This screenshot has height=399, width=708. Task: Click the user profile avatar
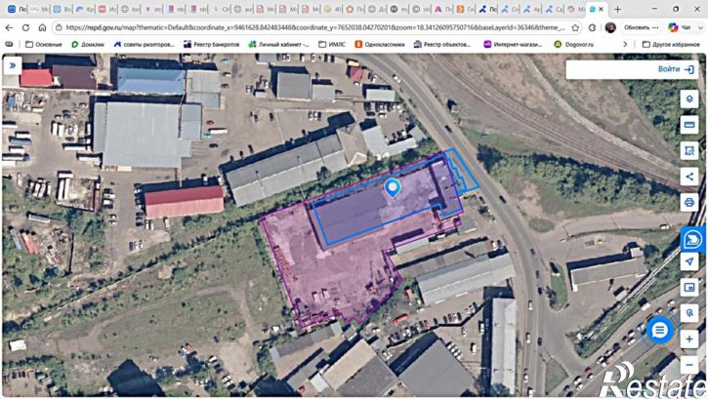(610, 27)
